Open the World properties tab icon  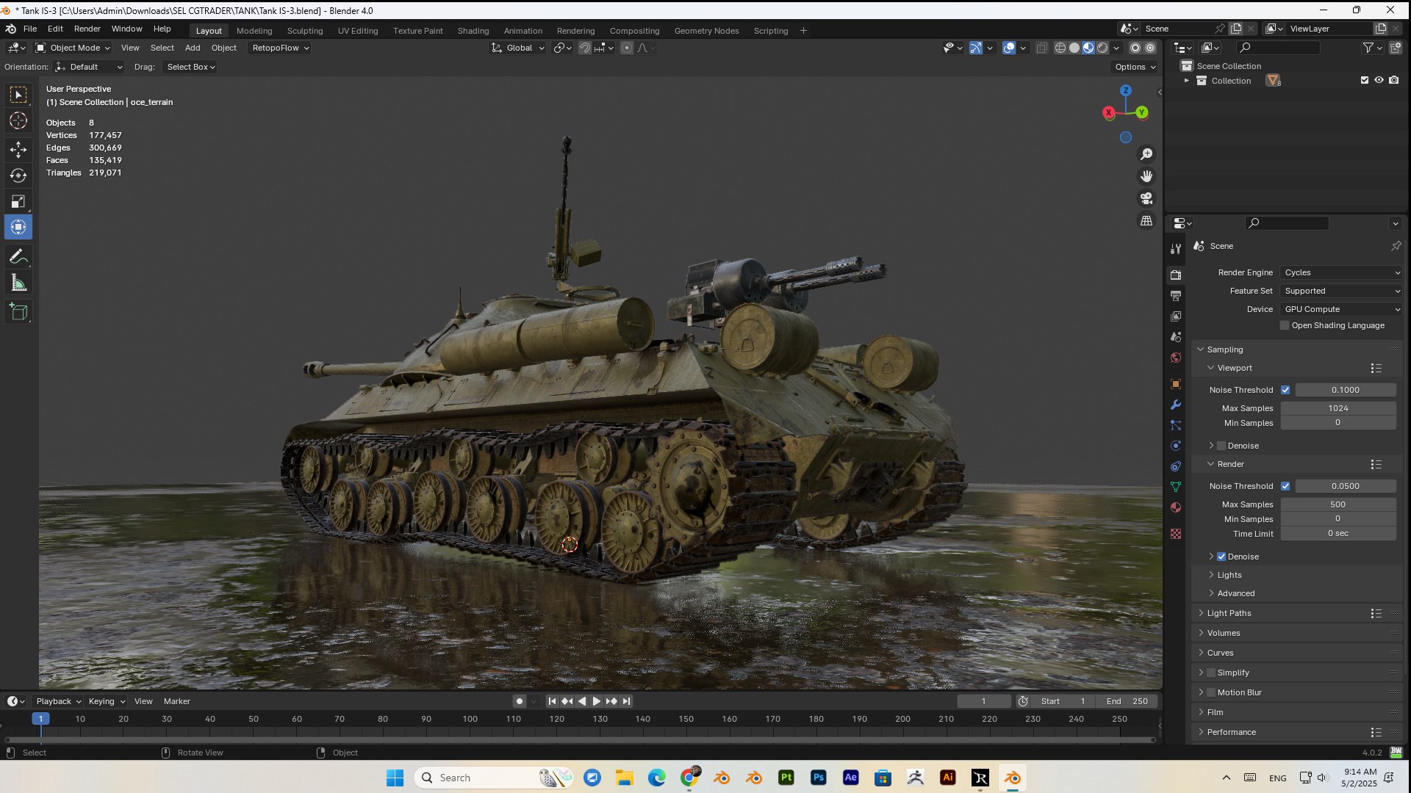tap(1176, 358)
